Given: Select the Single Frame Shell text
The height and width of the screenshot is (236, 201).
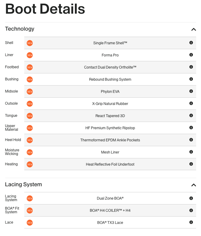Looking at the screenshot, I should pyautogui.click(x=110, y=43).
